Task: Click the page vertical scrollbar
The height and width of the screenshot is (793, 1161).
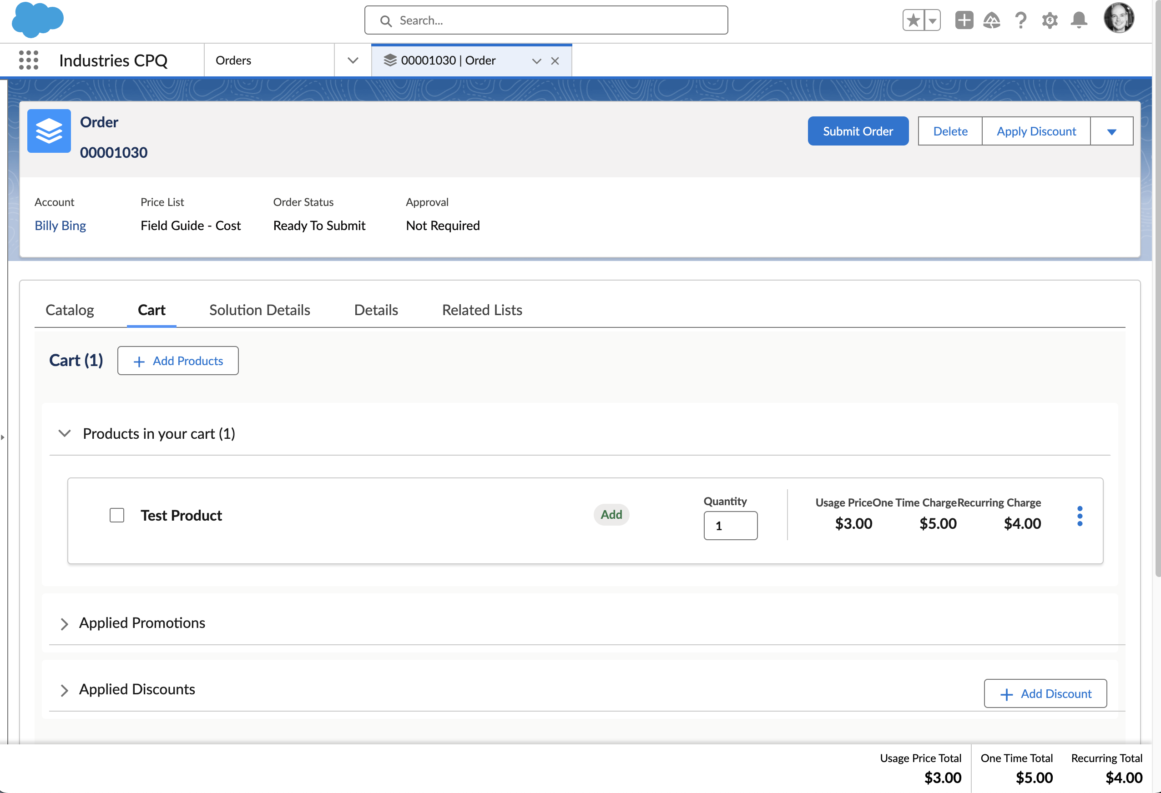Action: (1157, 290)
